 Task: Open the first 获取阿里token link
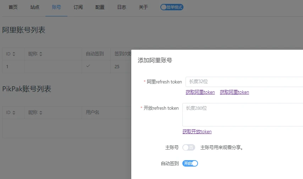coord(200,92)
